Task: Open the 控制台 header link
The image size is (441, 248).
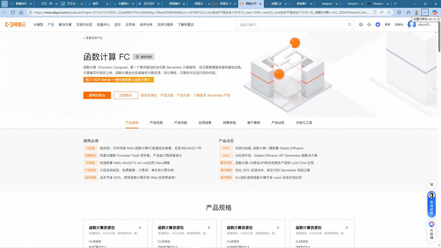Action: 399,25
